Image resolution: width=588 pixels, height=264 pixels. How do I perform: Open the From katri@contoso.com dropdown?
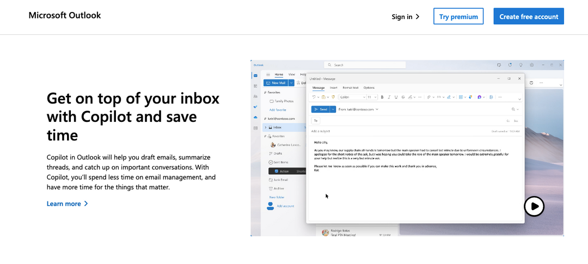point(358,109)
